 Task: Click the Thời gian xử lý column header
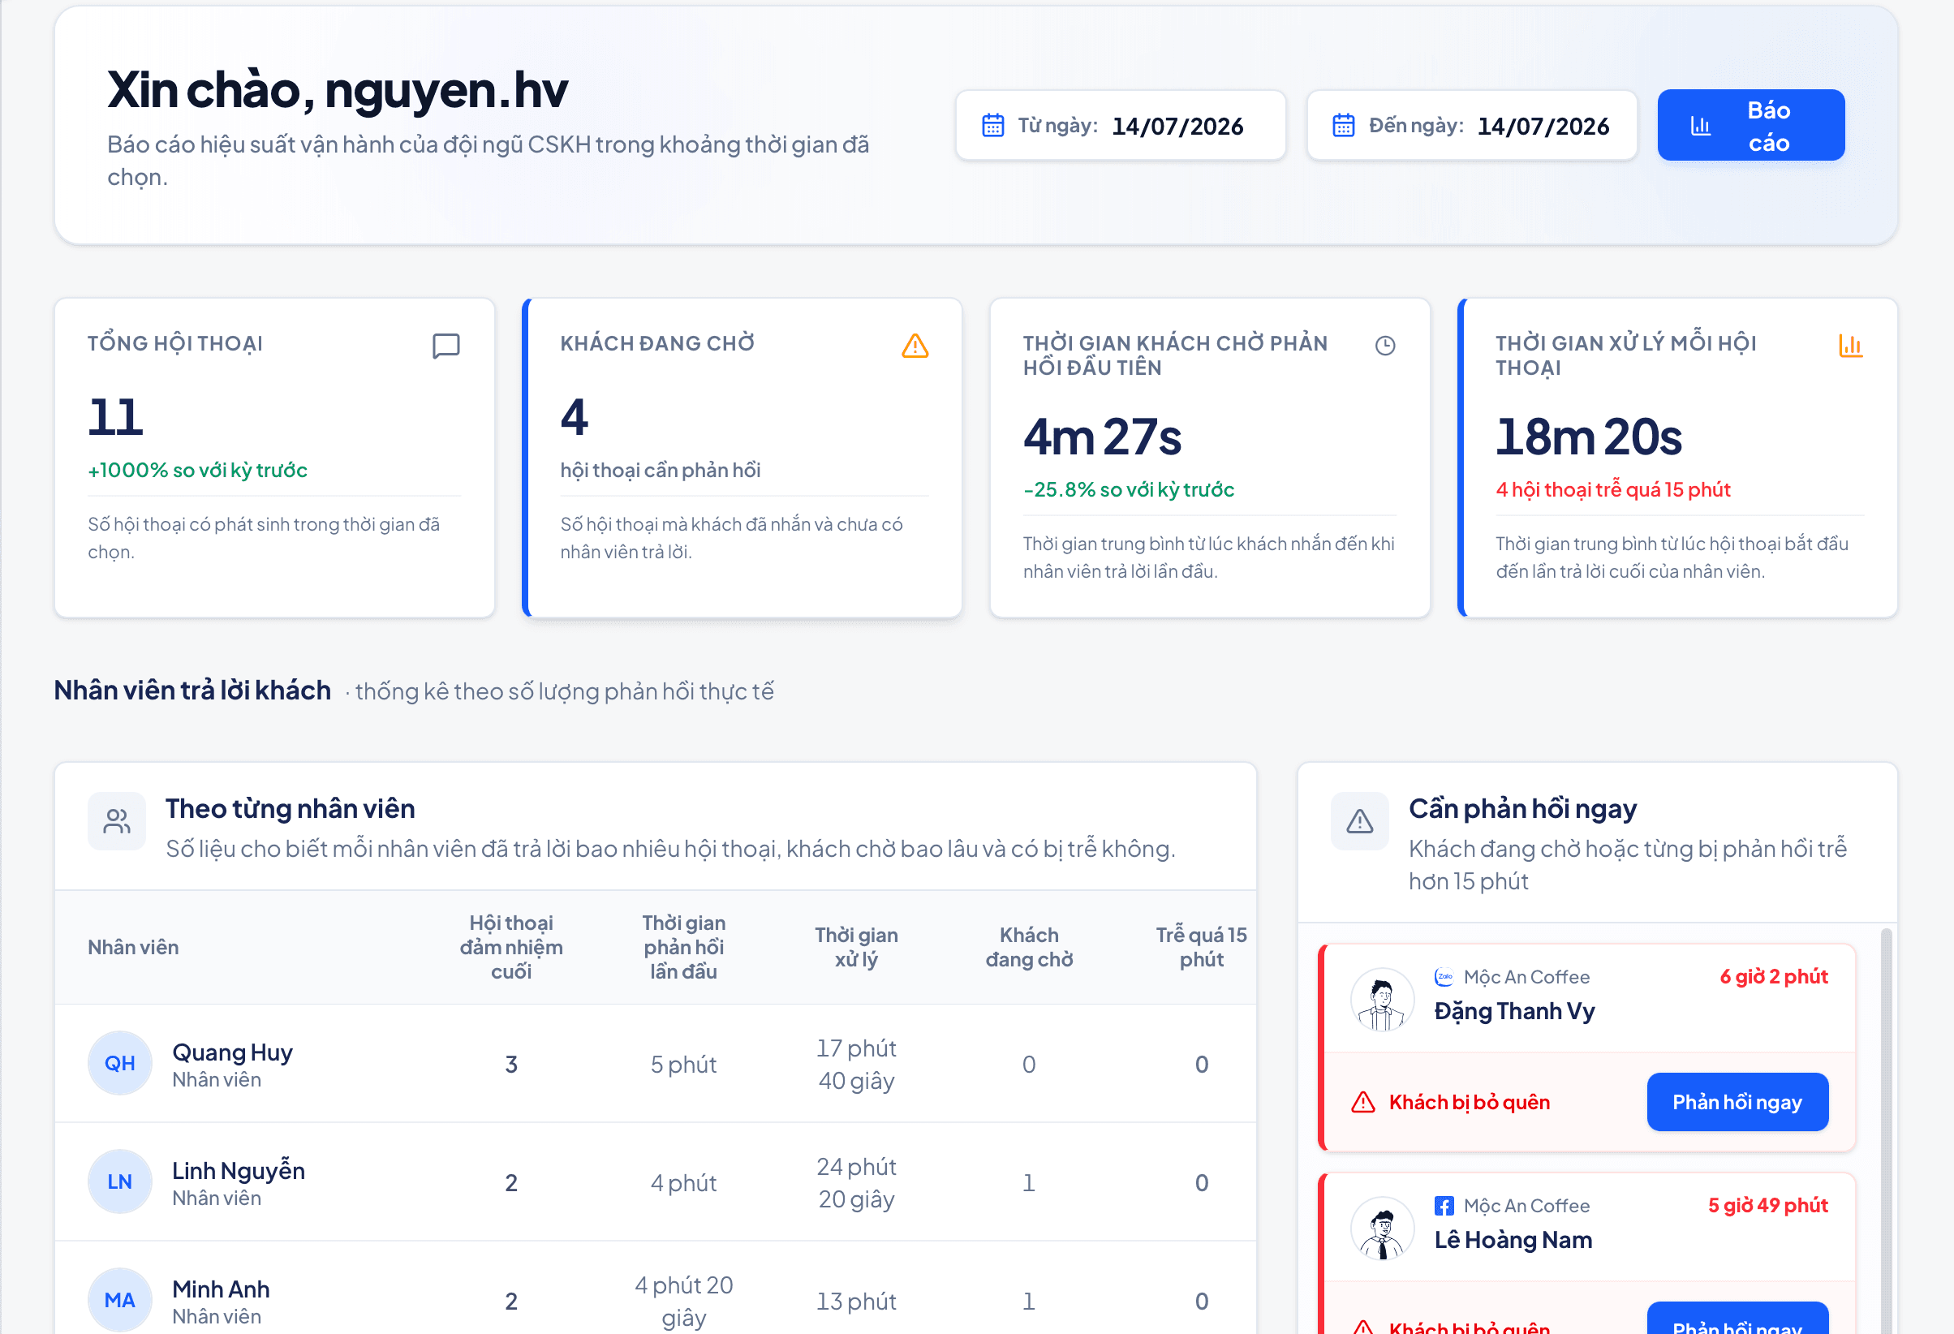[x=856, y=947]
